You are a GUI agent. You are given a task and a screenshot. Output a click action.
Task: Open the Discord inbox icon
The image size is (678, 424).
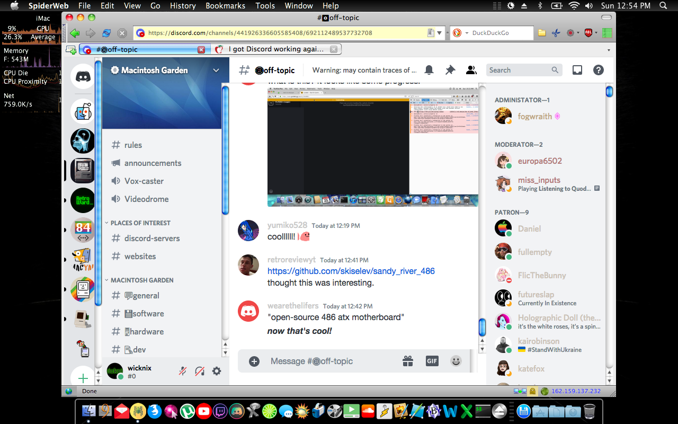[577, 70]
